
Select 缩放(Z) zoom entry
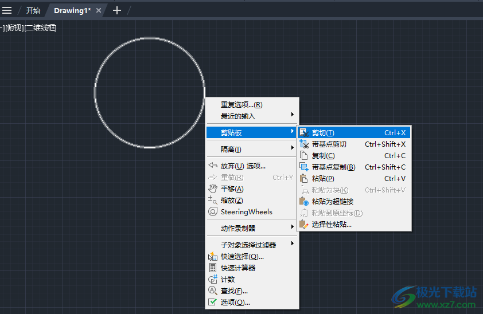pyautogui.click(x=252, y=200)
